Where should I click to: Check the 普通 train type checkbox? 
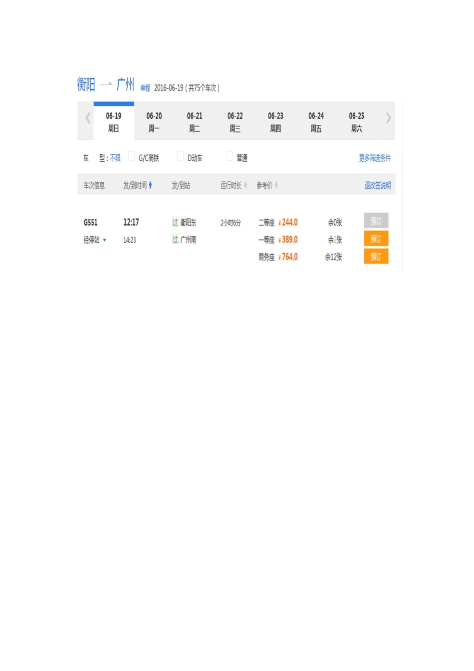click(x=229, y=156)
